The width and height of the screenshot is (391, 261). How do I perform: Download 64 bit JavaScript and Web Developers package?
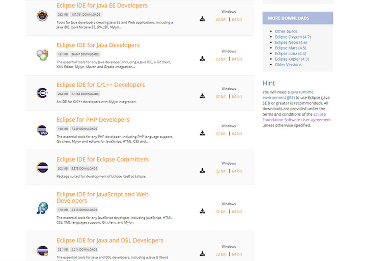pyautogui.click(x=237, y=212)
